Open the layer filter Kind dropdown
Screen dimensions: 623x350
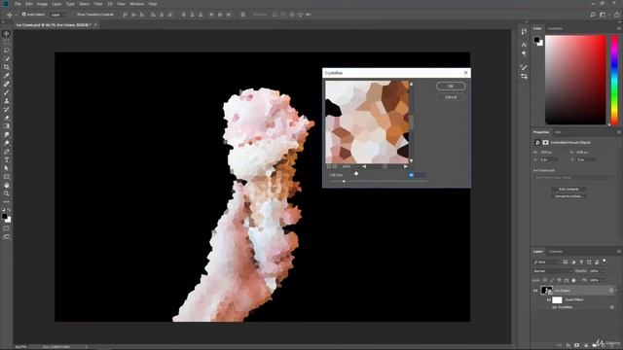(546, 262)
